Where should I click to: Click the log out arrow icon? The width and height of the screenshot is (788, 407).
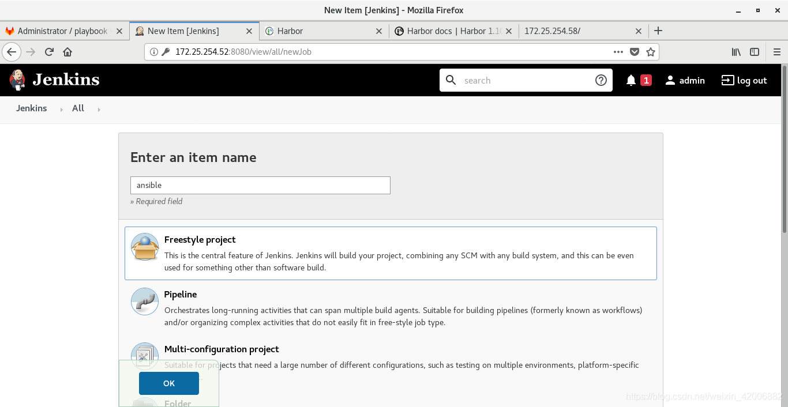click(728, 80)
